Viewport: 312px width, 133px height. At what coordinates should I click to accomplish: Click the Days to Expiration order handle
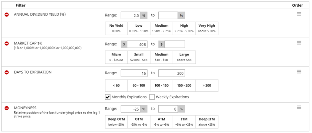[x=299, y=72]
